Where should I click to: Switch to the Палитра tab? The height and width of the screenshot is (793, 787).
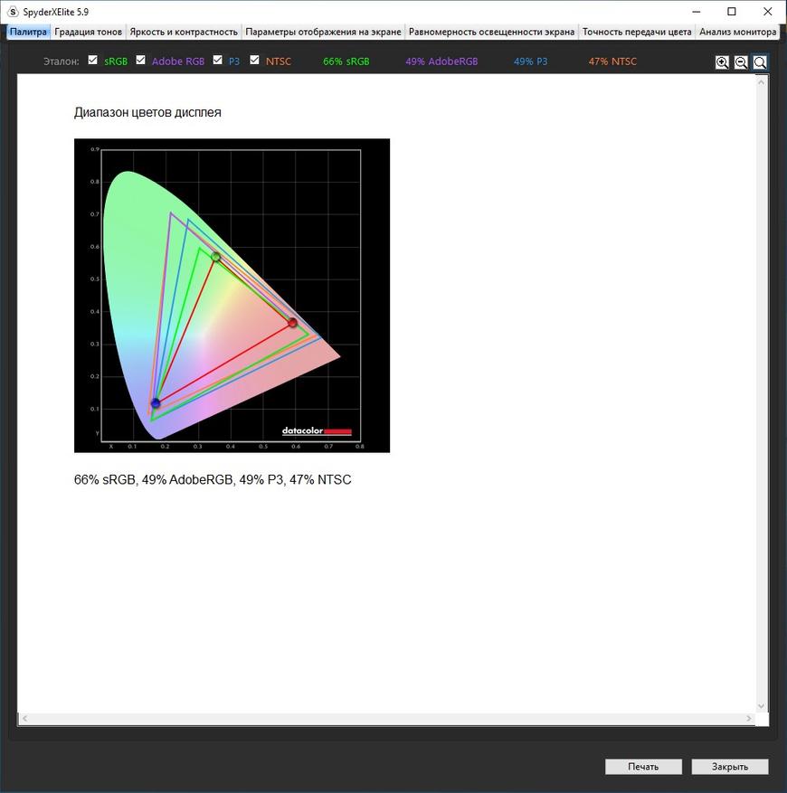[x=28, y=32]
